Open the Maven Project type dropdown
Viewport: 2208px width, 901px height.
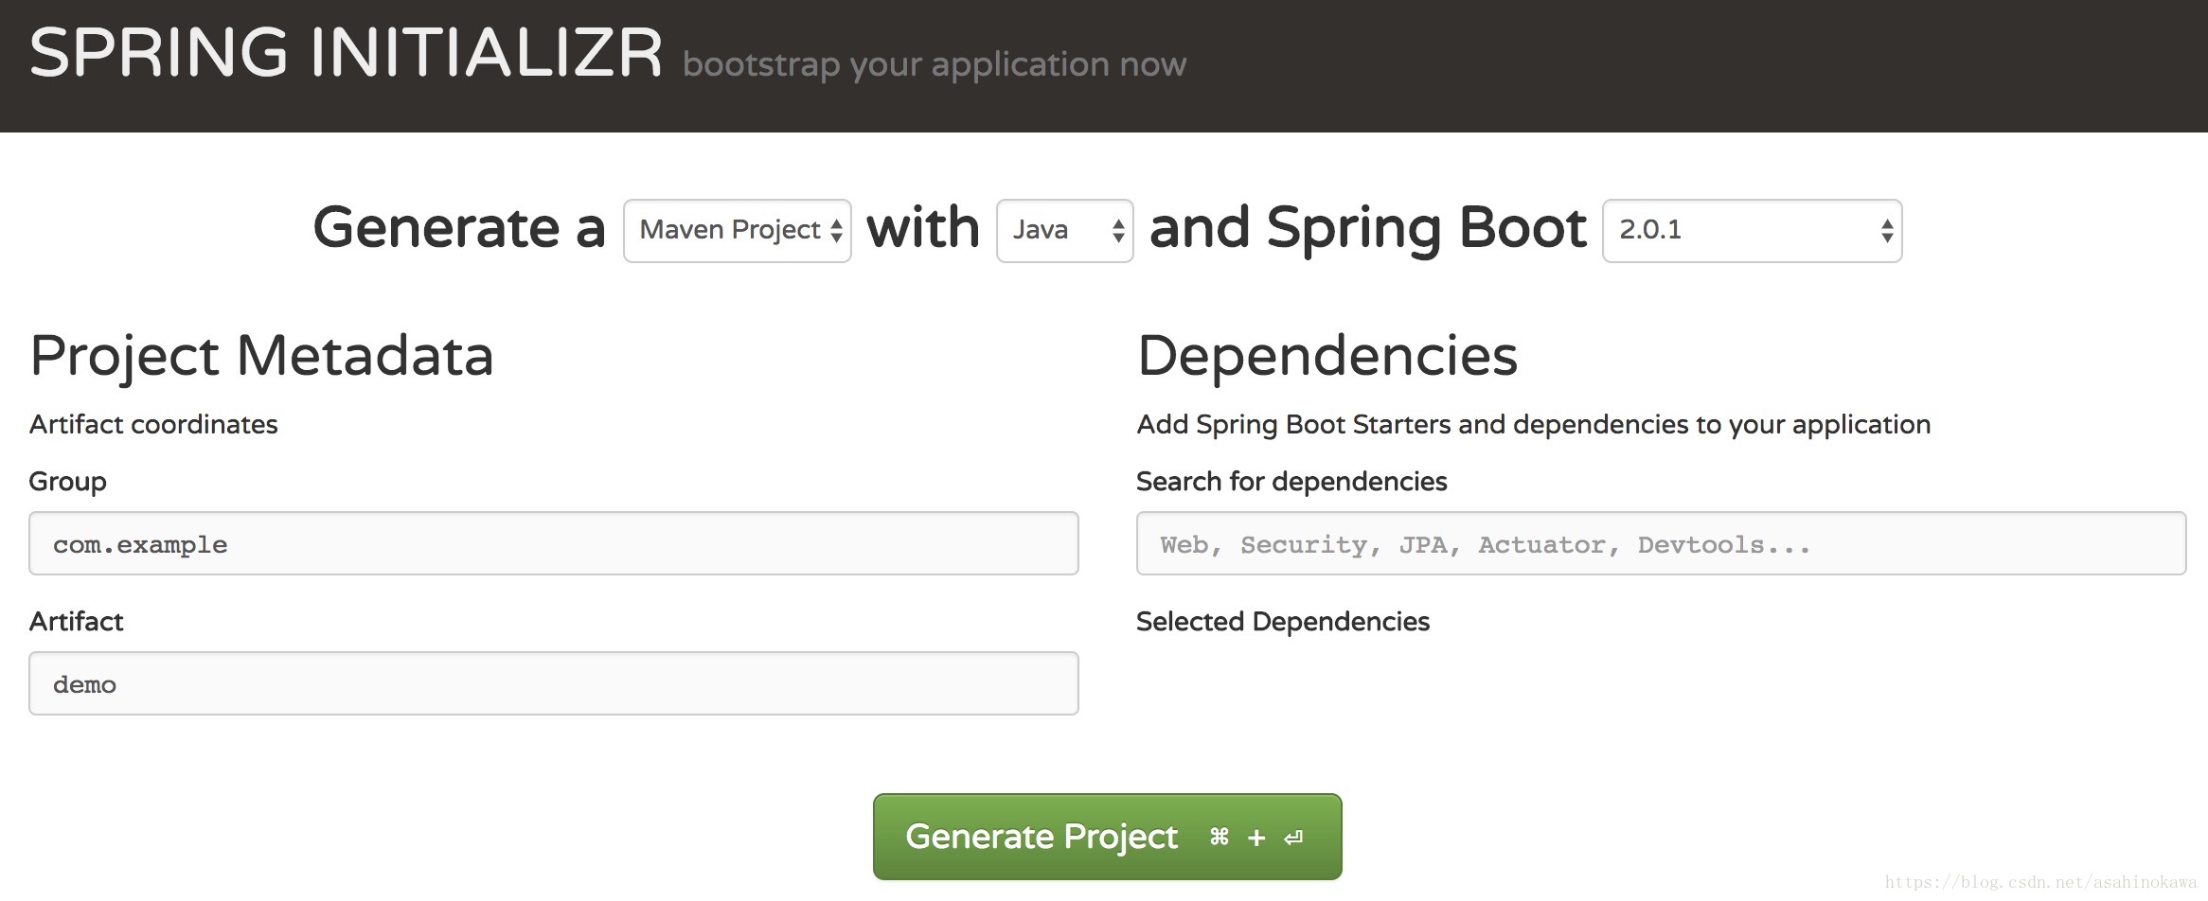click(737, 230)
